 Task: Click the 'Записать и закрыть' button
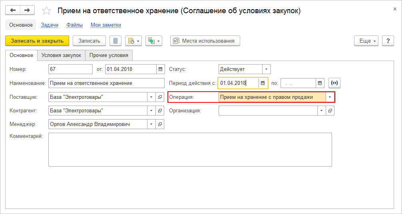37,41
